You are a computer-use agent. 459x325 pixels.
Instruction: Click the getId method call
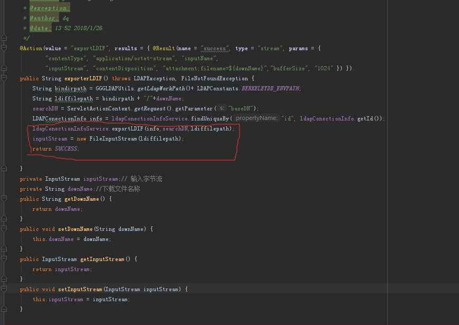tap(365, 118)
